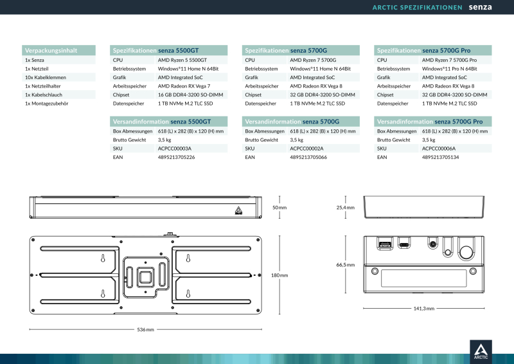
Task: Select the USB-A port on the side-view drawing
Action: pos(385,244)
